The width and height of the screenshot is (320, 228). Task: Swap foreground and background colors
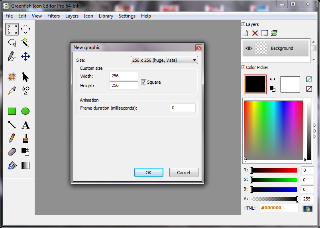click(273, 79)
